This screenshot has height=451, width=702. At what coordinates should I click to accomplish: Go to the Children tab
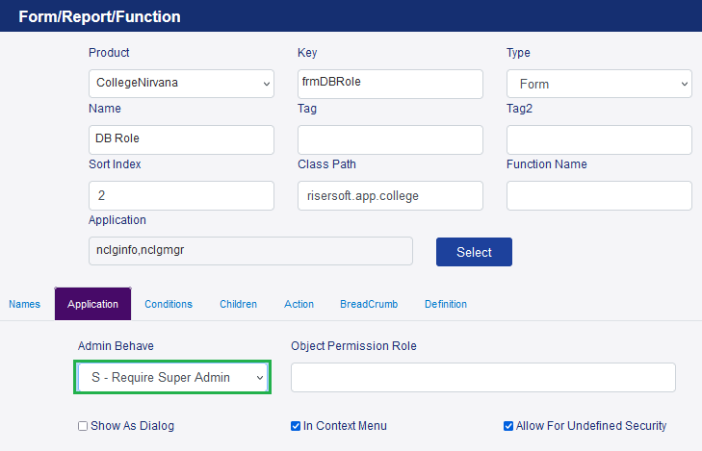point(238,304)
